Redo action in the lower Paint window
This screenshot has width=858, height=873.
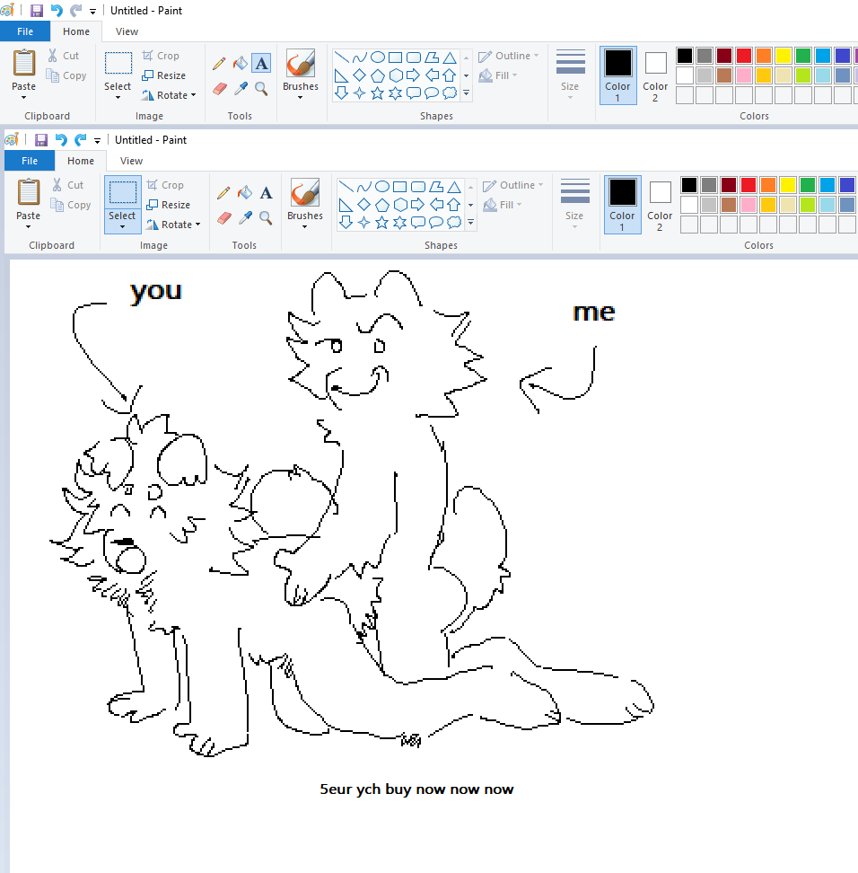point(81,140)
